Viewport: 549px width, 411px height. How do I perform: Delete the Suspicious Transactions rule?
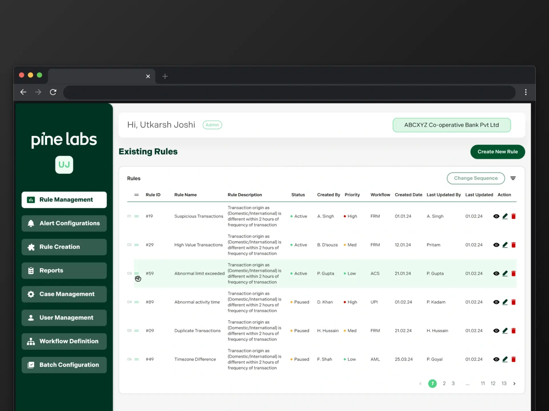point(514,216)
